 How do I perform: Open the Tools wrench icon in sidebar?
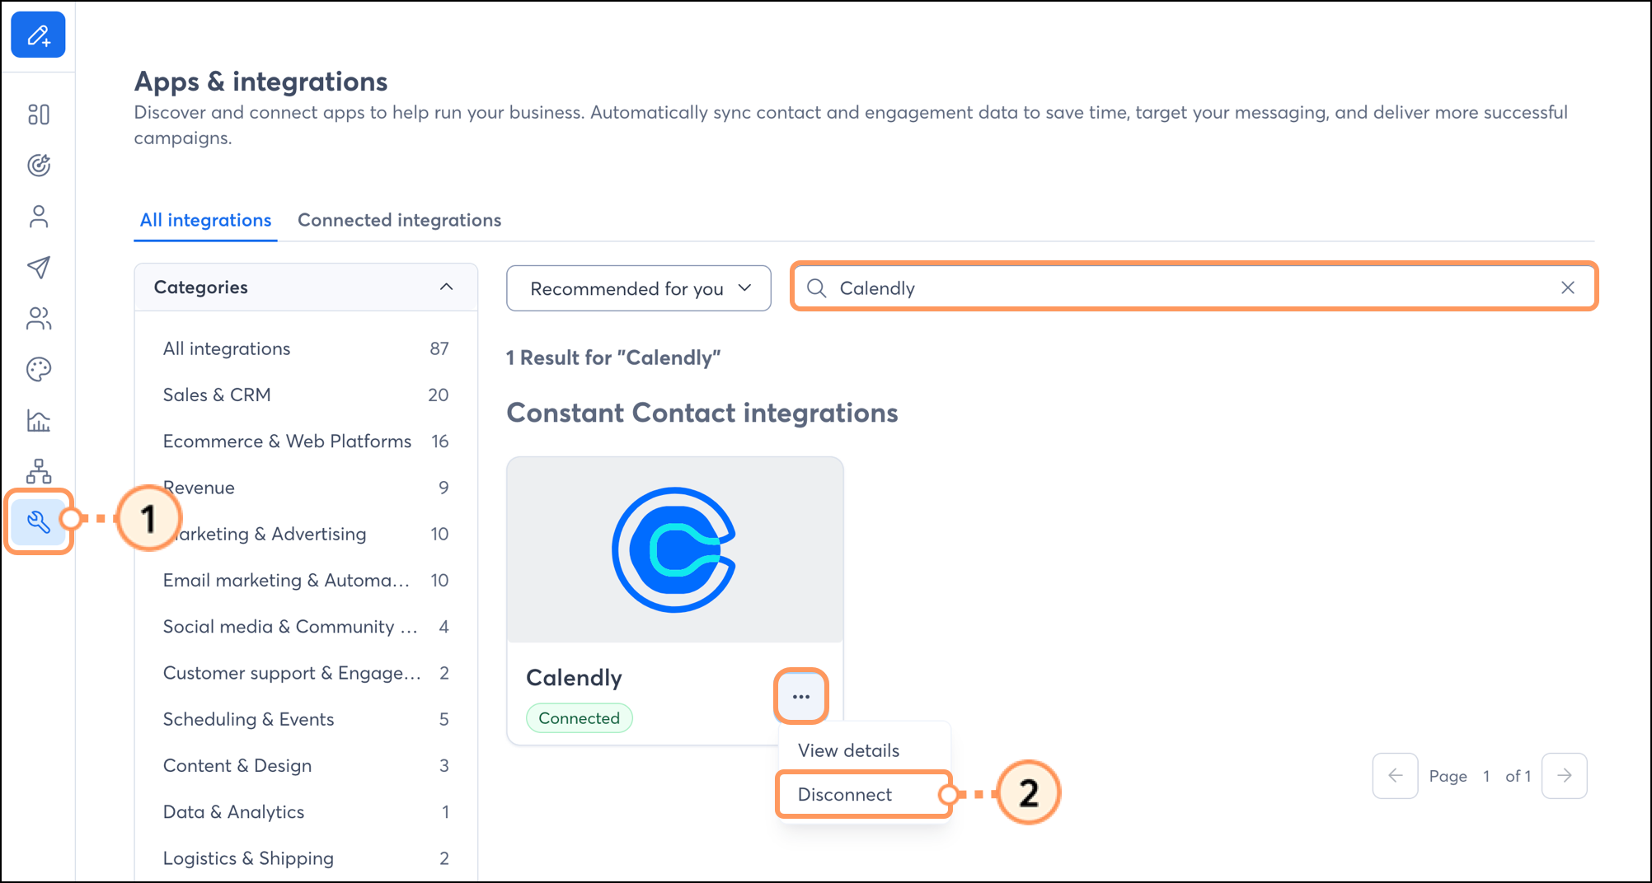point(39,521)
